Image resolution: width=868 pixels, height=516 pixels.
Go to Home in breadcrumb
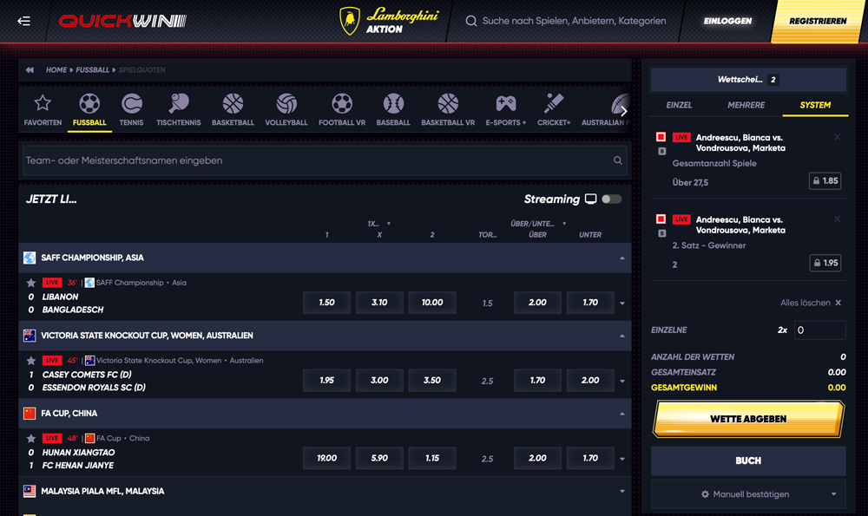click(x=56, y=69)
